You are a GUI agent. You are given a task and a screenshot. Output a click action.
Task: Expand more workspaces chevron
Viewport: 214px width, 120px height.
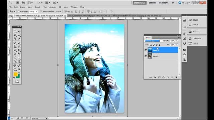pyautogui.click(x=173, y=3)
